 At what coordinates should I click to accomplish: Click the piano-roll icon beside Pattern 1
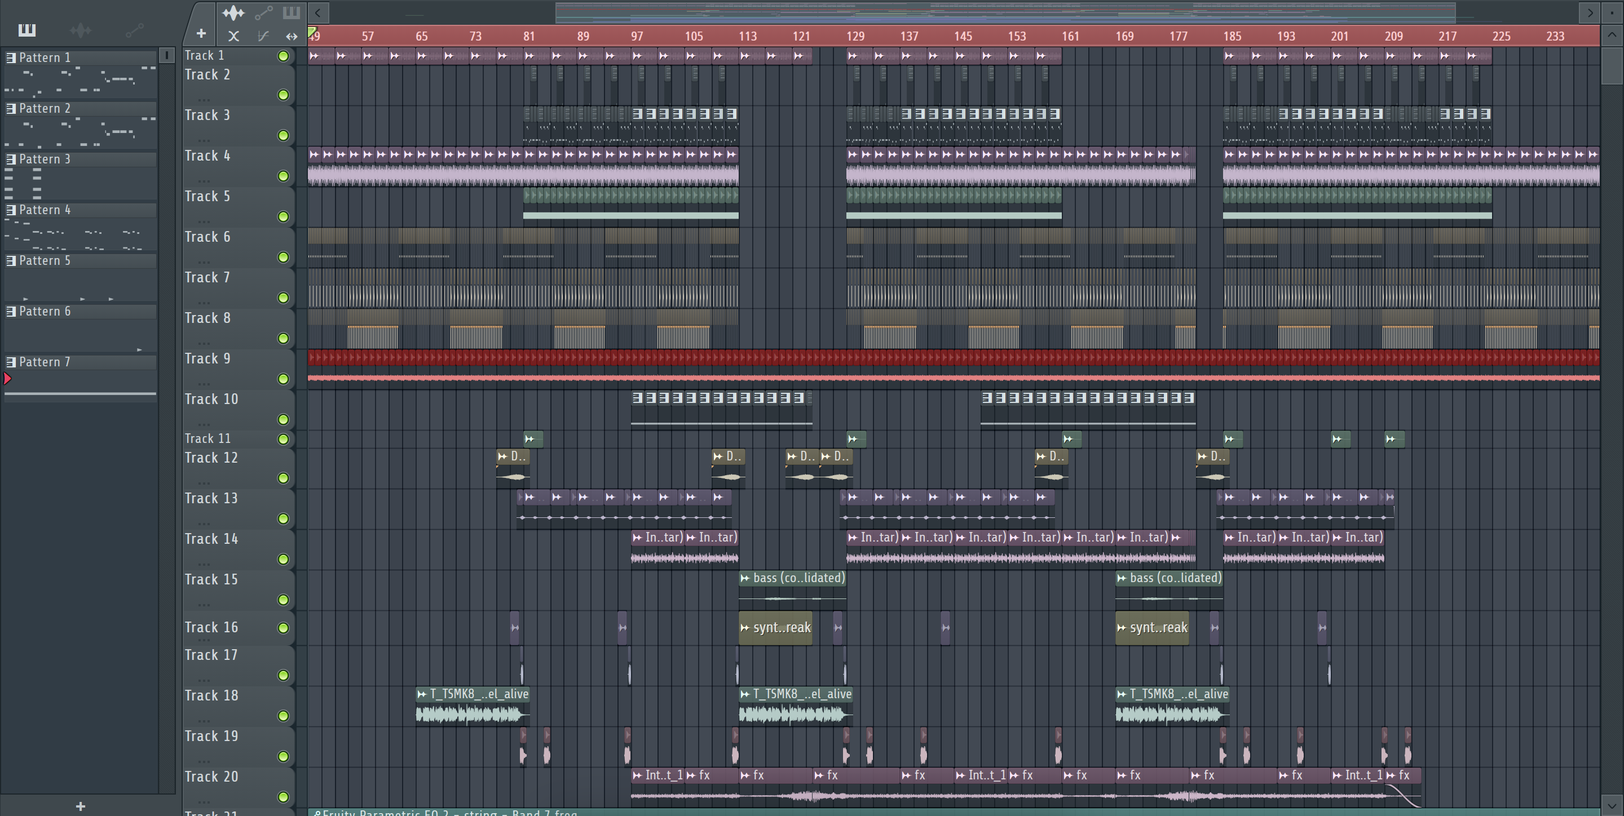[x=11, y=58]
